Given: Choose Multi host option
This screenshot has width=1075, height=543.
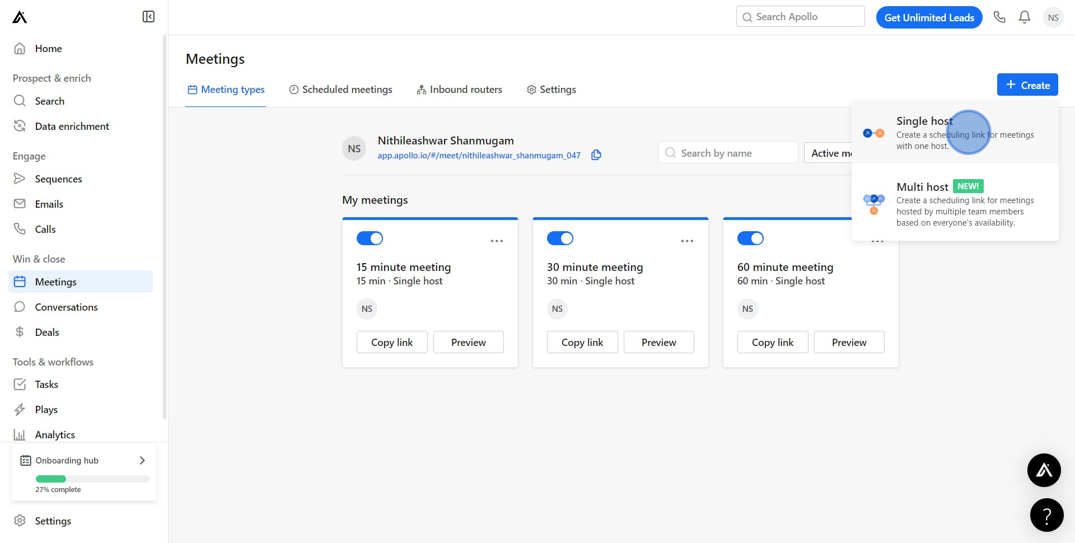Looking at the screenshot, I should 955,204.
